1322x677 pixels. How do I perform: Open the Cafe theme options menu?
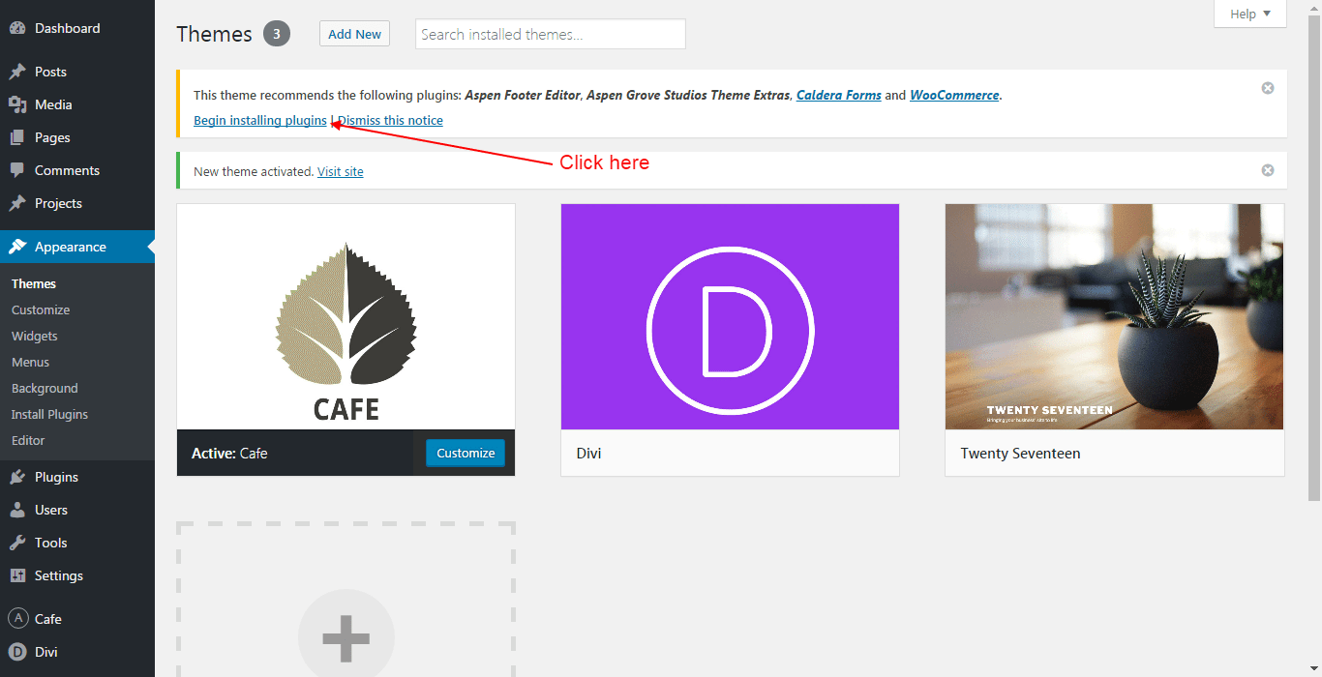point(77,619)
